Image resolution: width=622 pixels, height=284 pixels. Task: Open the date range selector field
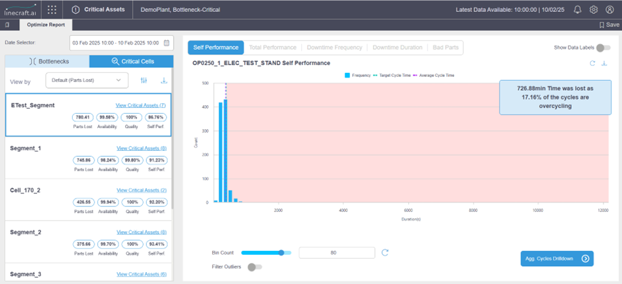pyautogui.click(x=121, y=43)
